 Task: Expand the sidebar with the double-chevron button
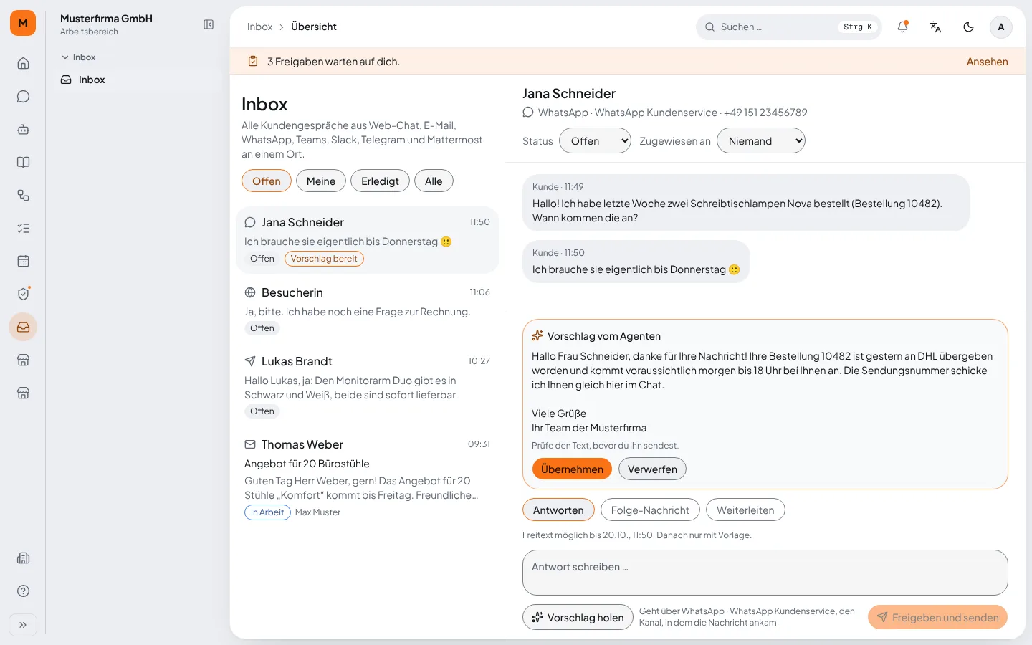click(23, 625)
